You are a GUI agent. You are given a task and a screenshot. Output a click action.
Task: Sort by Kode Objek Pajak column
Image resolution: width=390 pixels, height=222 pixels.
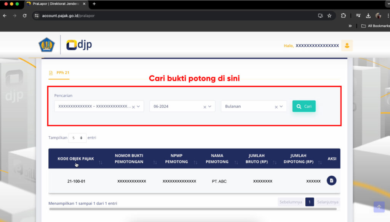pyautogui.click(x=75, y=159)
